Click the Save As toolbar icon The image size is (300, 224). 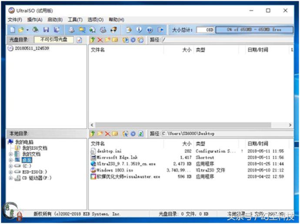coord(57,30)
